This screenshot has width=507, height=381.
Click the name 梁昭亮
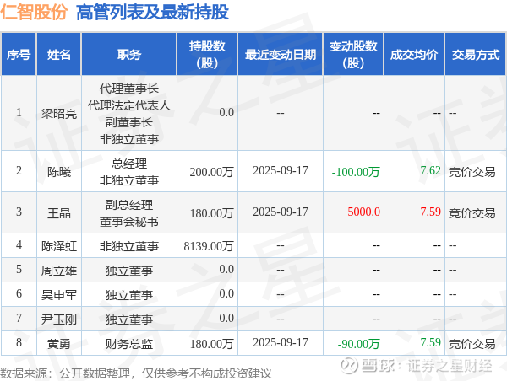click(59, 114)
